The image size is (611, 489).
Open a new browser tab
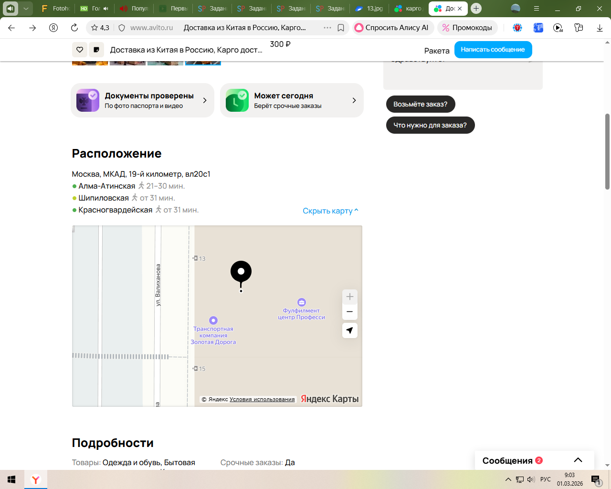pyautogui.click(x=476, y=9)
